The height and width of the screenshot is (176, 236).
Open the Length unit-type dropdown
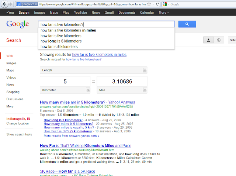(x=93, y=70)
